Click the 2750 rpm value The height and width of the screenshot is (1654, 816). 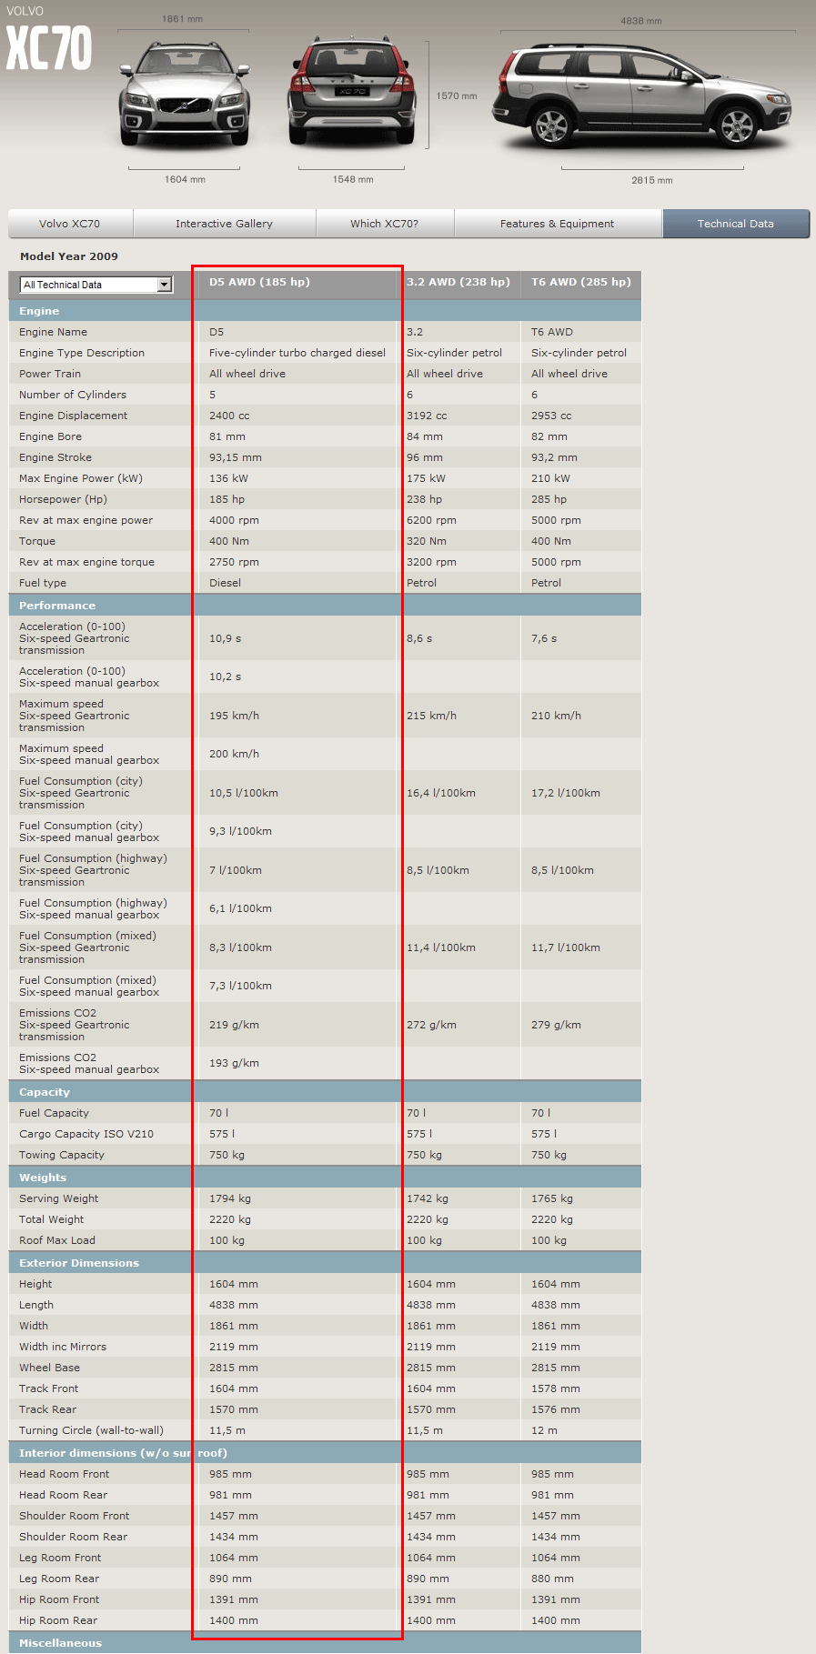pos(234,562)
